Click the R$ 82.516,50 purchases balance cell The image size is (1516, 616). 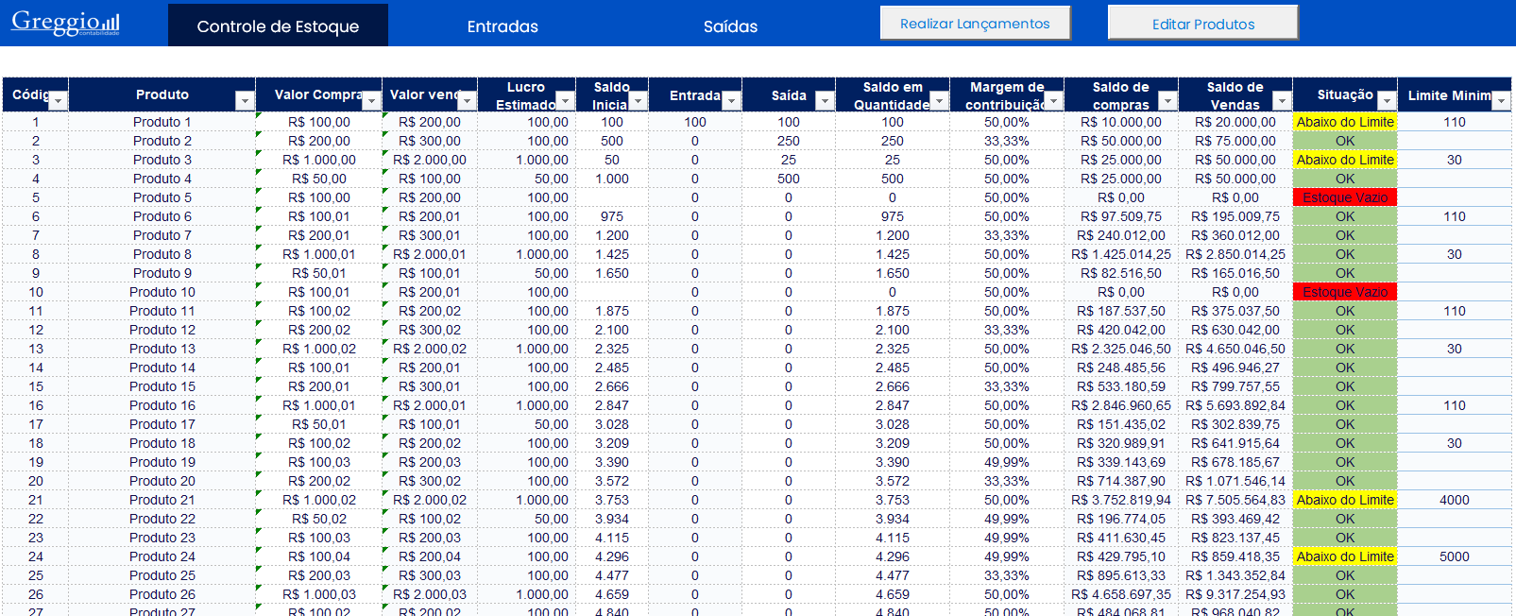pyautogui.click(x=1121, y=273)
